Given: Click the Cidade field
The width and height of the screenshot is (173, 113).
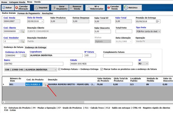Looking at the screenshot, I should 101,64.
